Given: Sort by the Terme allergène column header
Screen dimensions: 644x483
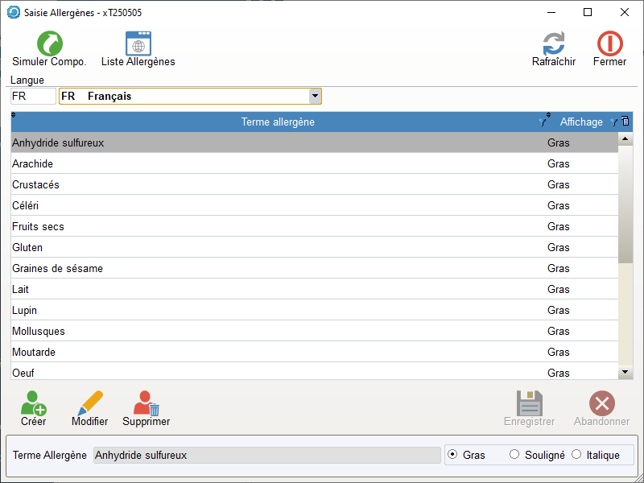Looking at the screenshot, I should coord(278,122).
